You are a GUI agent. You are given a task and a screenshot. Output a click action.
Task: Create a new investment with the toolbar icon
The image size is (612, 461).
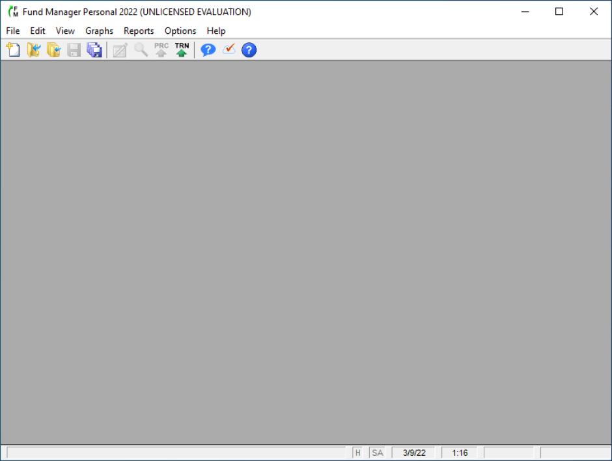[13, 50]
